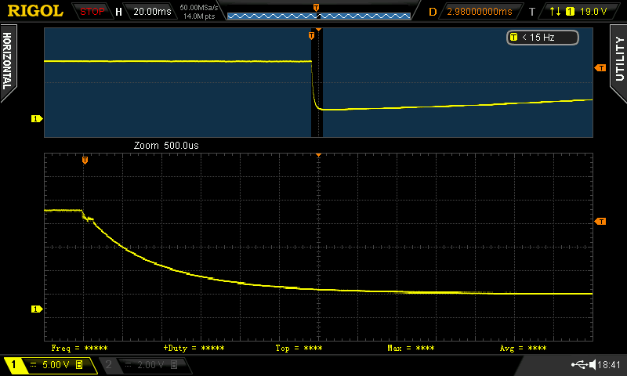This screenshot has width=627, height=376.
Task: Click the T trigger label at top right
Action: [x=532, y=12]
